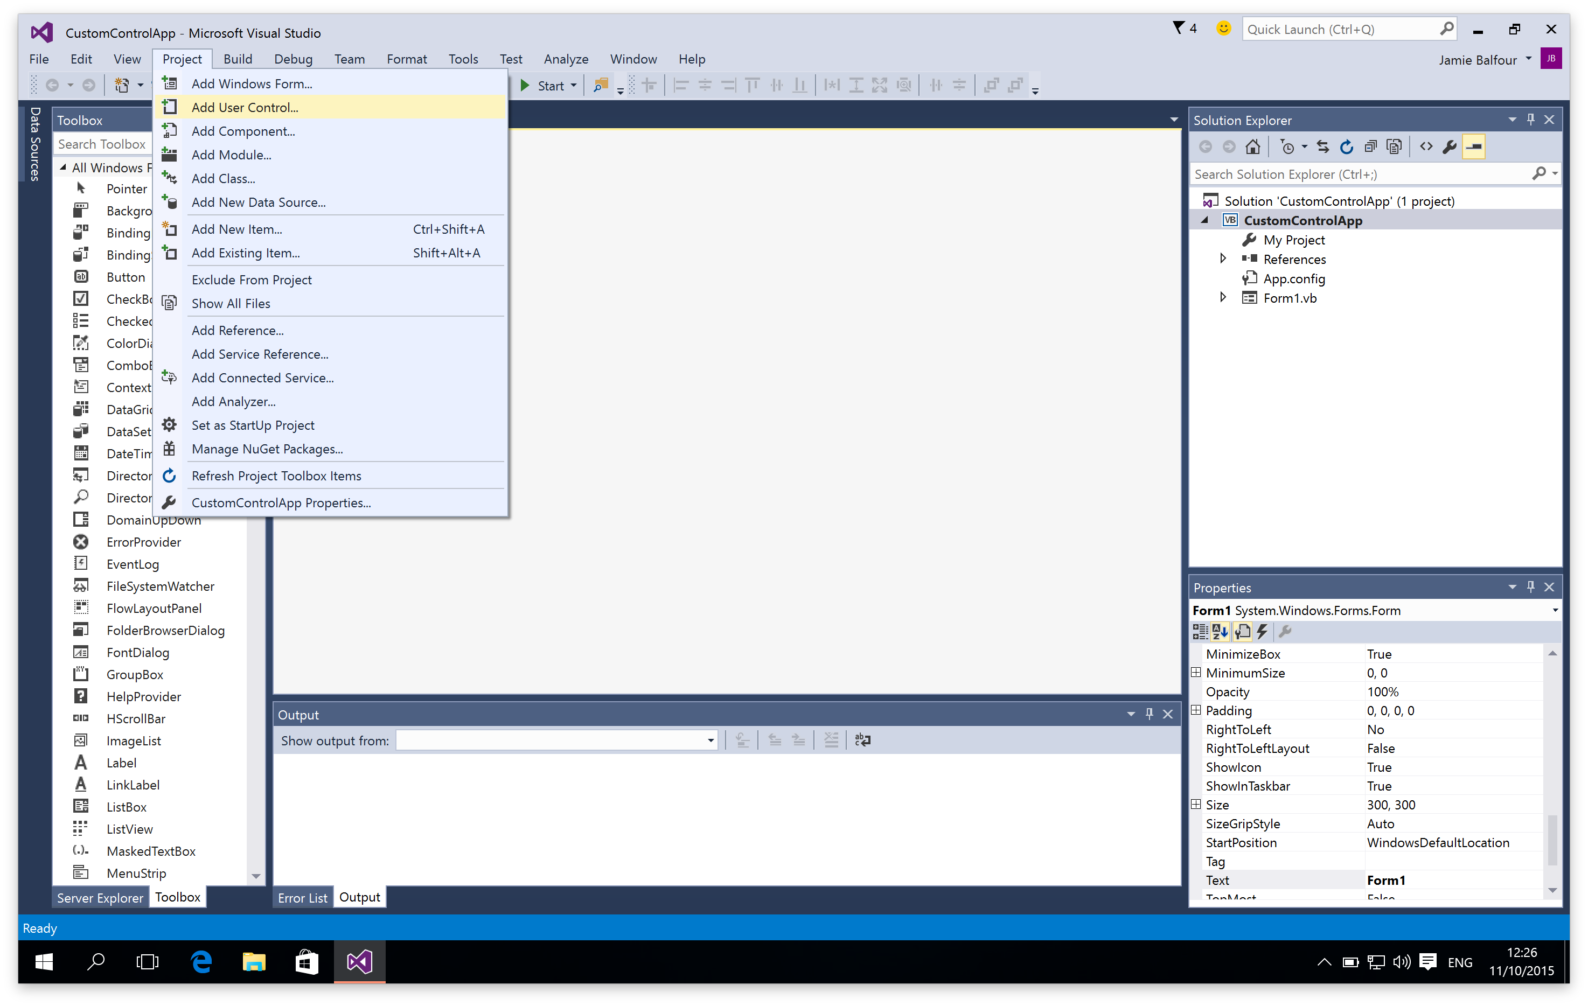
Task: Choose Add Windows Form menu entry
Action: [x=331, y=83]
